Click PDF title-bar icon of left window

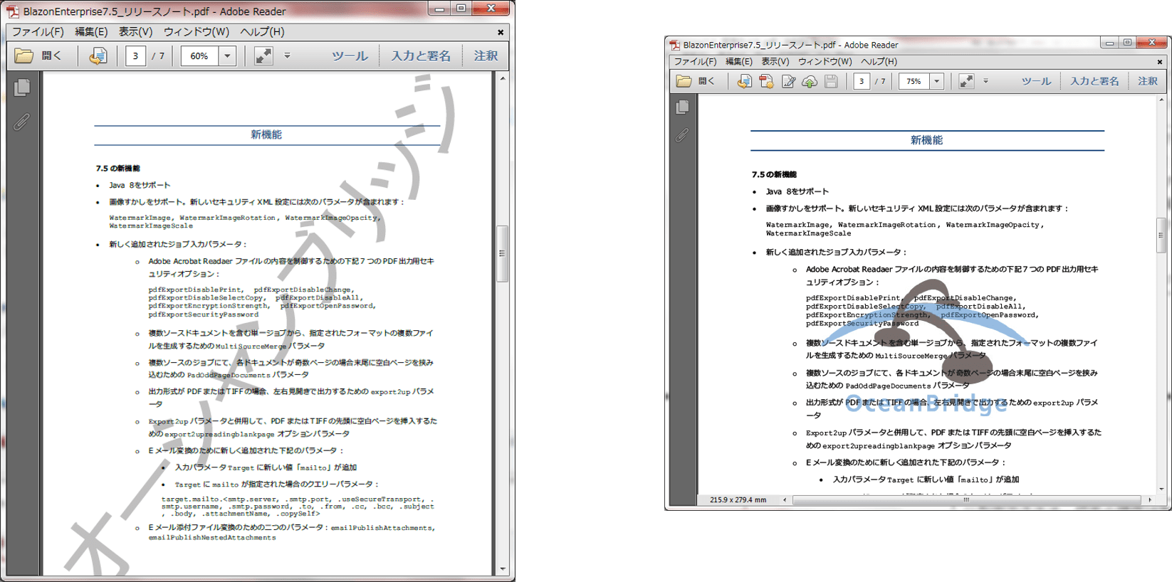pyautogui.click(x=13, y=11)
